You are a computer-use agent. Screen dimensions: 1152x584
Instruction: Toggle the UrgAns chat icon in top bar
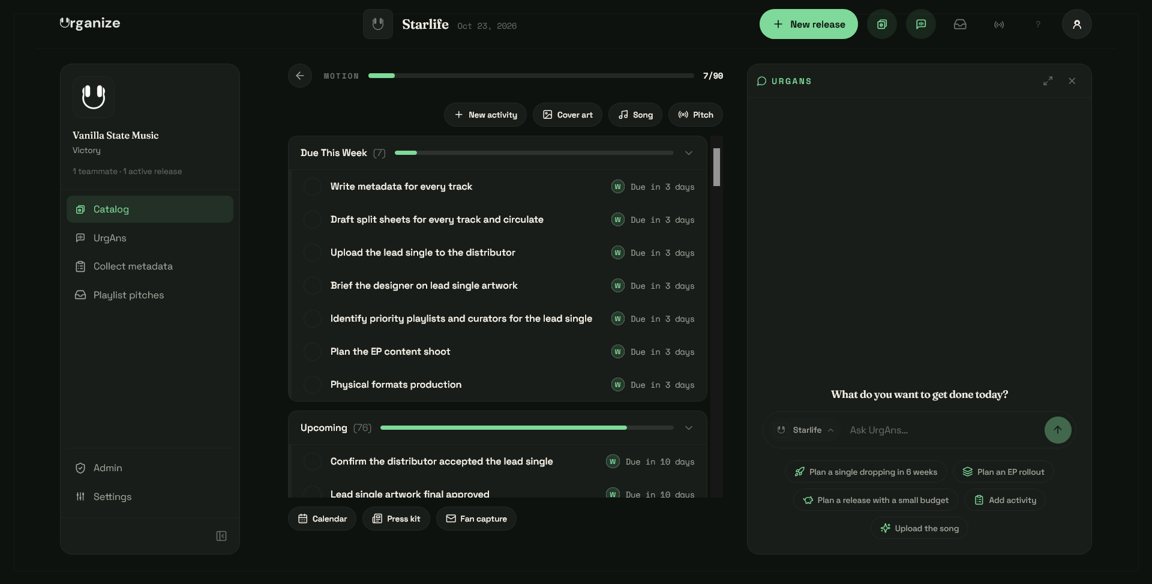(921, 24)
